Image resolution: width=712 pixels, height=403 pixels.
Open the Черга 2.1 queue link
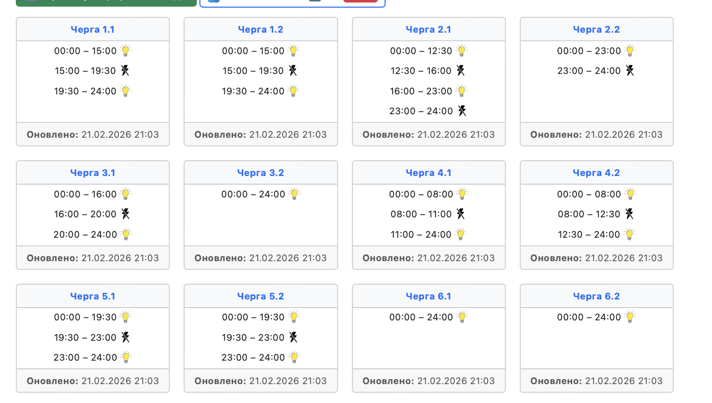click(x=428, y=30)
